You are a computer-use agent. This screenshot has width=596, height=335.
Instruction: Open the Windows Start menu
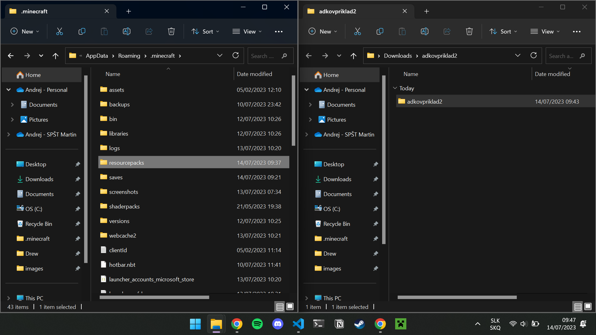pyautogui.click(x=195, y=324)
